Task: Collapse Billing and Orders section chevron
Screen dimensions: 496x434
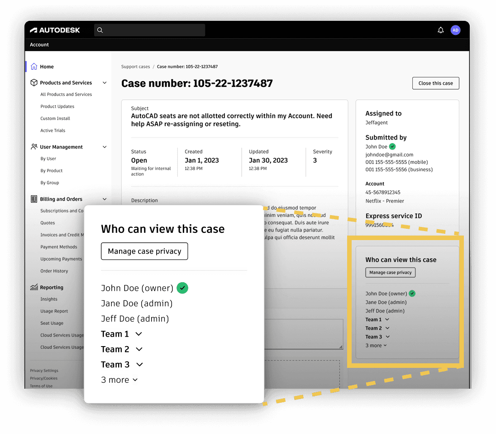Action: (105, 199)
